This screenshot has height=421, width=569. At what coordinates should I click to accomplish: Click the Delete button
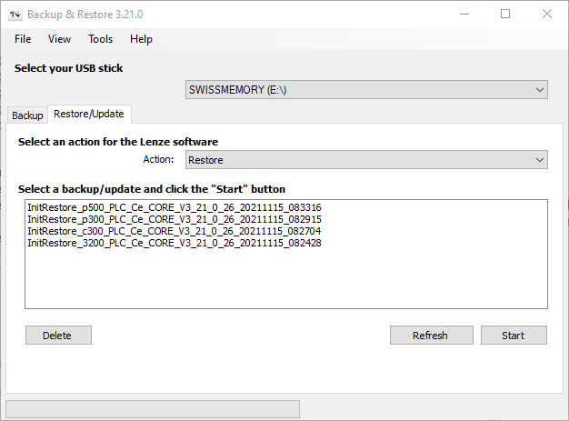(x=58, y=336)
